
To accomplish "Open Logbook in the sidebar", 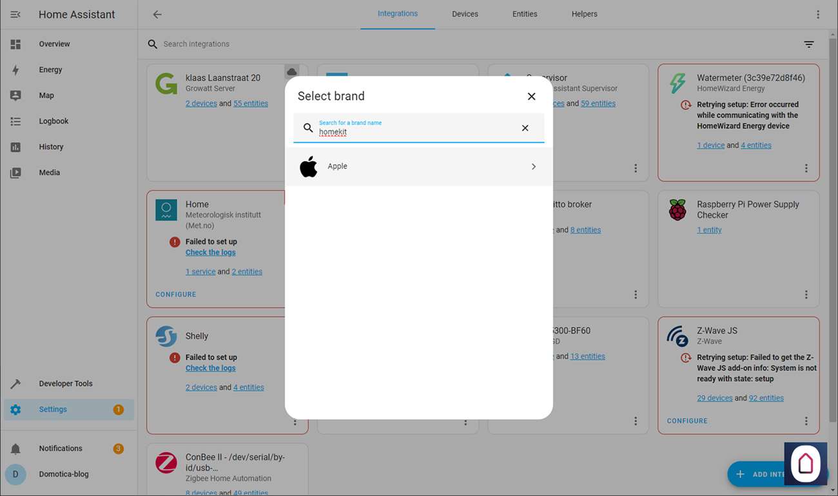I will (x=69, y=121).
